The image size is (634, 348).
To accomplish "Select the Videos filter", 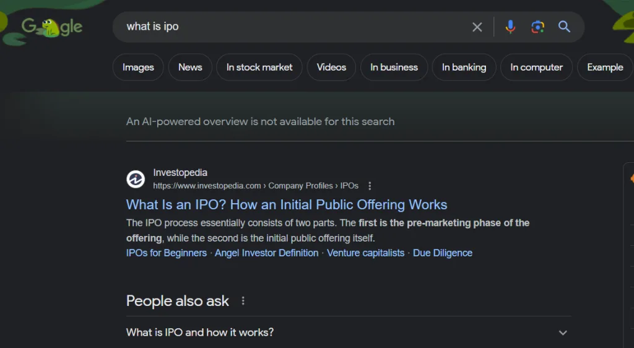I will [331, 67].
